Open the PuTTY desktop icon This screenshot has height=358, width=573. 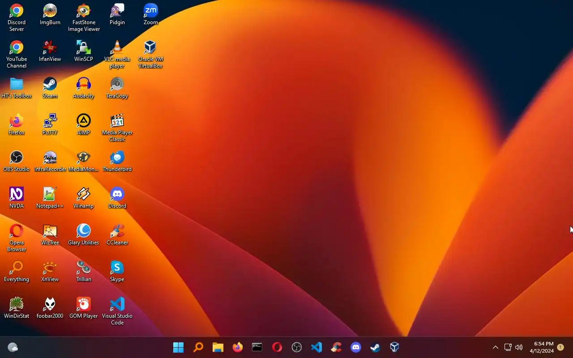click(50, 125)
